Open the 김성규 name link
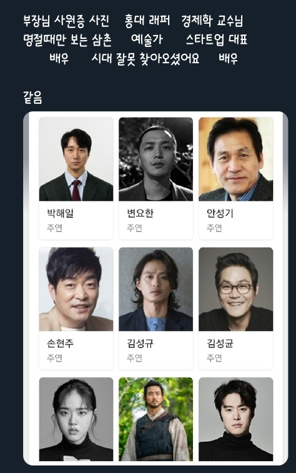Viewport: 296px width, 473px height. click(140, 343)
